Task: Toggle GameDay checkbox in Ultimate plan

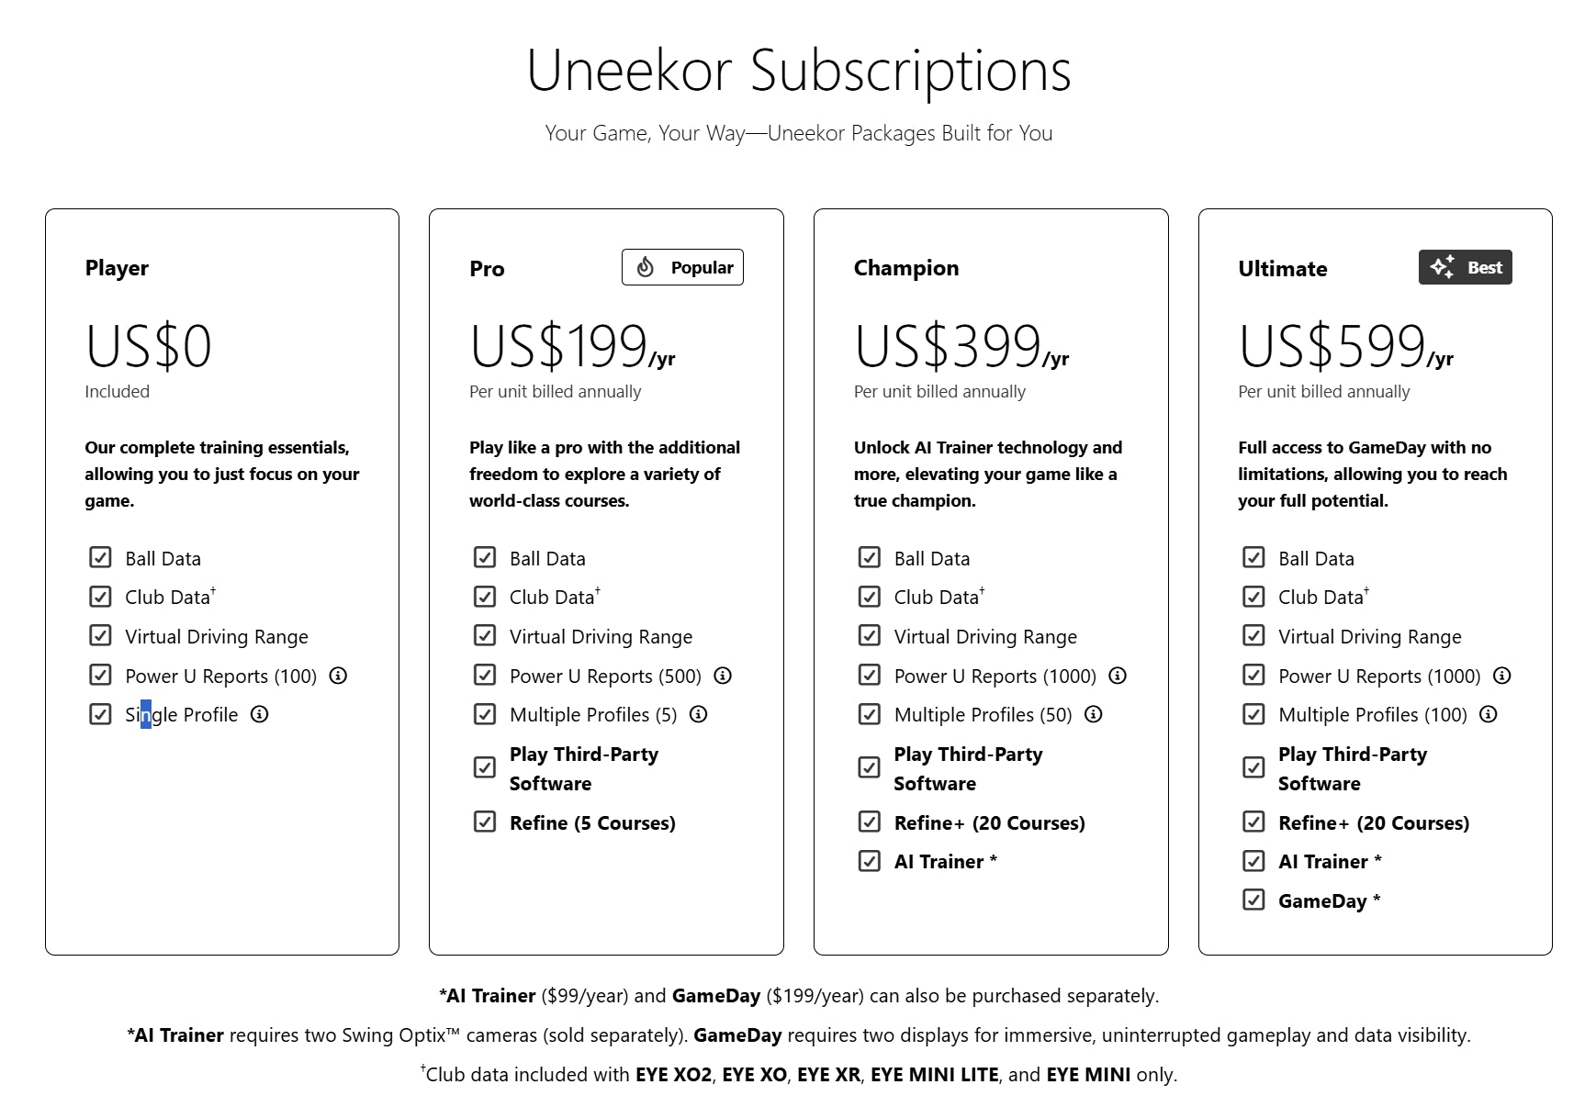Action: point(1253,900)
